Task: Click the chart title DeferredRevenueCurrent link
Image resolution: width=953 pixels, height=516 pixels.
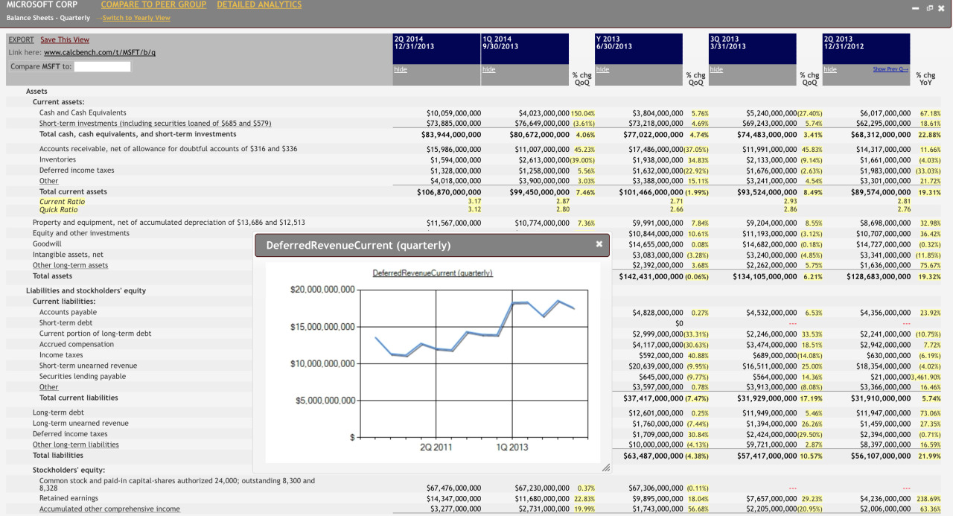Action: (432, 273)
